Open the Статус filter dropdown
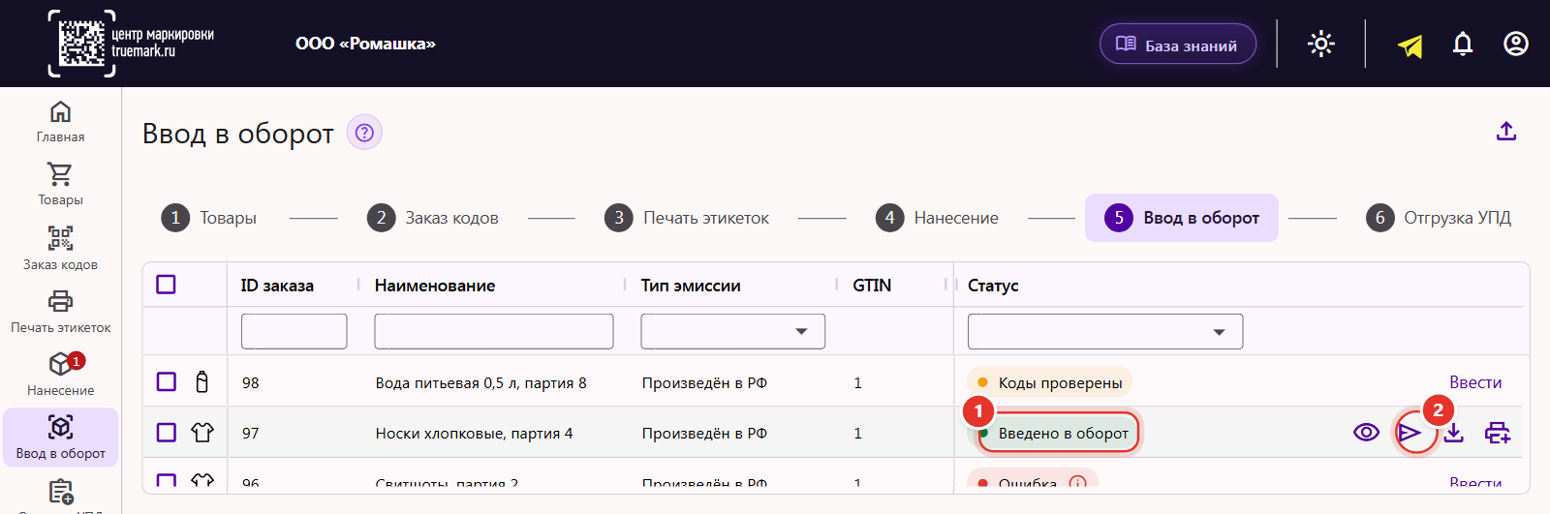The height and width of the screenshot is (514, 1550). point(1105,331)
